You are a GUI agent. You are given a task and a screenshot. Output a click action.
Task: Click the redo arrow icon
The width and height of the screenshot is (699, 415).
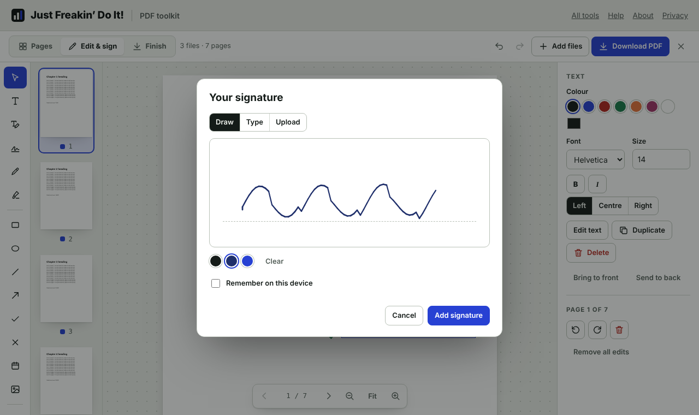coord(520,46)
